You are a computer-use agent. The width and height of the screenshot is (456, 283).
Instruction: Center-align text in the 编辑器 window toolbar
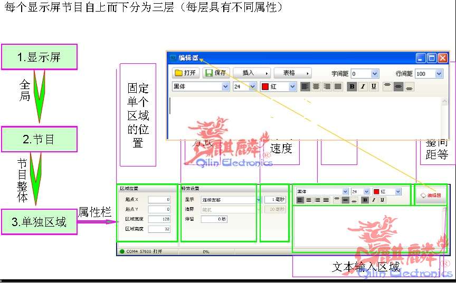(x=316, y=86)
